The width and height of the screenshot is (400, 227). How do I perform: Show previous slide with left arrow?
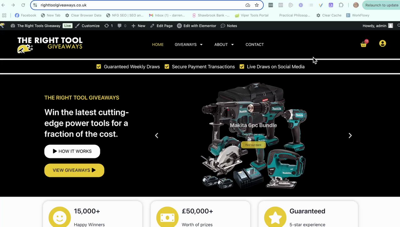pos(157,136)
